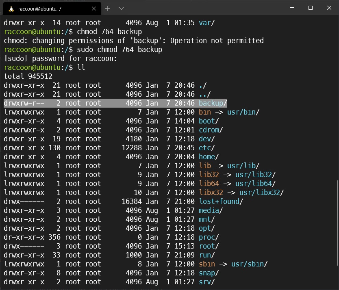Screen dimensions: 339x290
Task: Click size 12288 in the etc row
Action: (132, 148)
